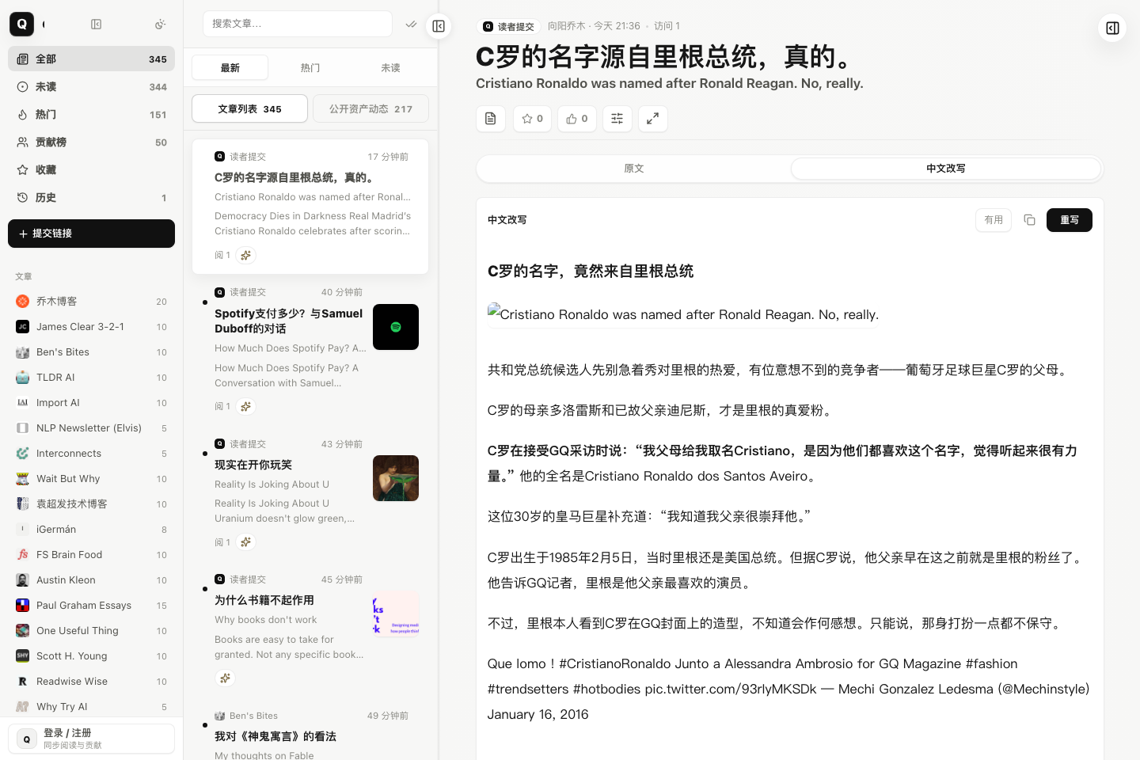
Task: Open 历史 history
Action: click(x=91, y=198)
